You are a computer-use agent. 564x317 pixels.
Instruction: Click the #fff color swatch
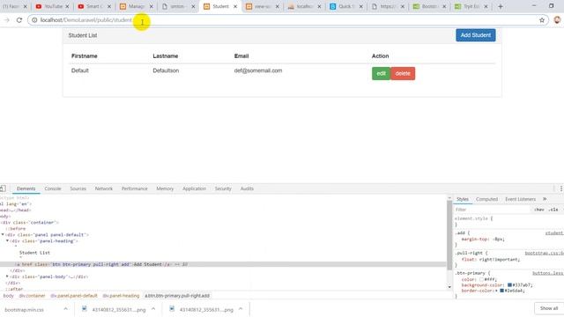[481, 279]
